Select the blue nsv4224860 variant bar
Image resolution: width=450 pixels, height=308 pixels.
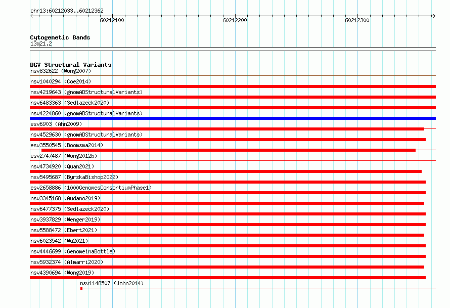click(233, 118)
